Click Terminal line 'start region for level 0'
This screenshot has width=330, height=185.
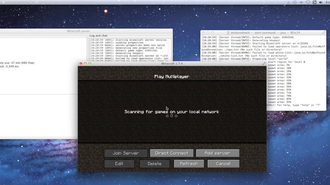pos(286,62)
